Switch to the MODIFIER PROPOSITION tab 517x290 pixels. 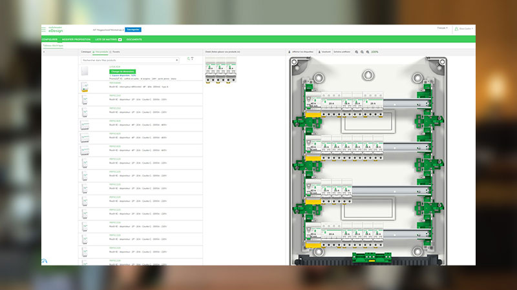coord(76,39)
